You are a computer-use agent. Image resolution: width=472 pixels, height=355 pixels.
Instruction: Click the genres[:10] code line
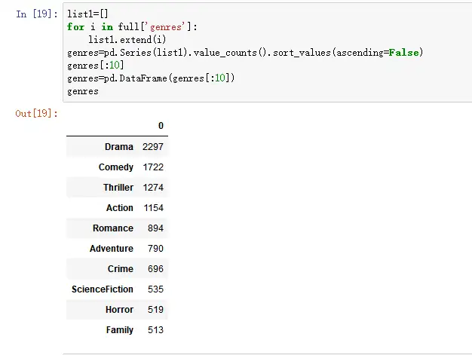point(96,66)
